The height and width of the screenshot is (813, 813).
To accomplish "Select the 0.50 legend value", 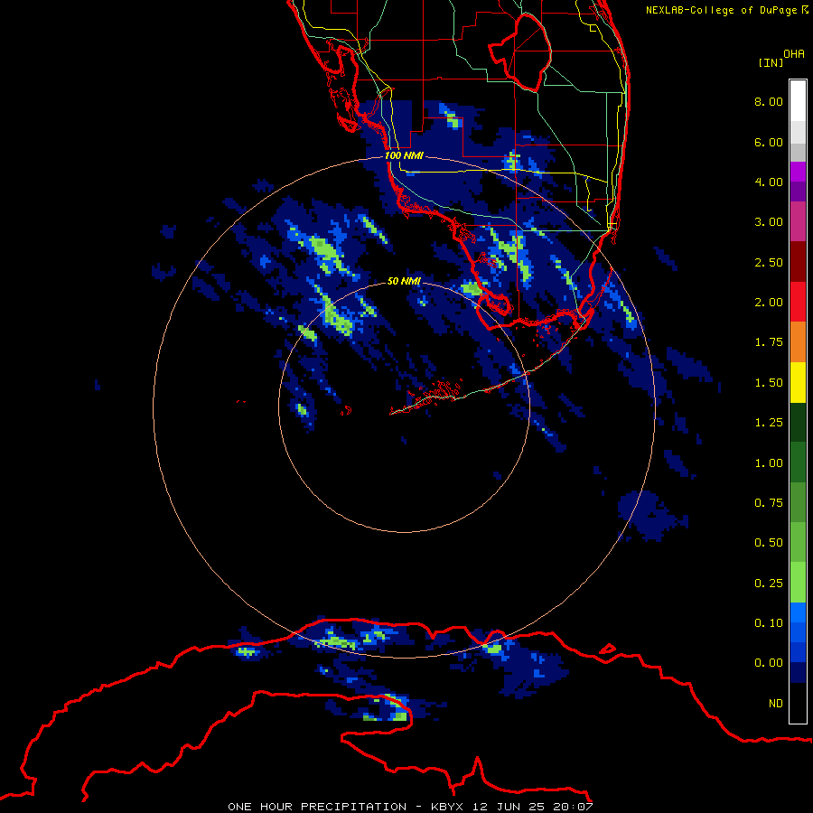I will 769,543.
